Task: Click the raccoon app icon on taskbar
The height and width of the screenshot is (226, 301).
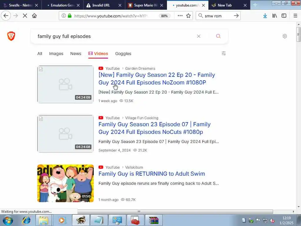Action: (x=81, y=220)
